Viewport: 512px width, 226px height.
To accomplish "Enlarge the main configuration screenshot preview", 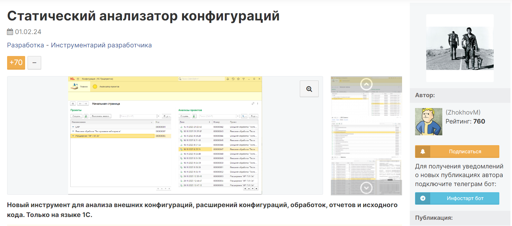I will click(165, 135).
